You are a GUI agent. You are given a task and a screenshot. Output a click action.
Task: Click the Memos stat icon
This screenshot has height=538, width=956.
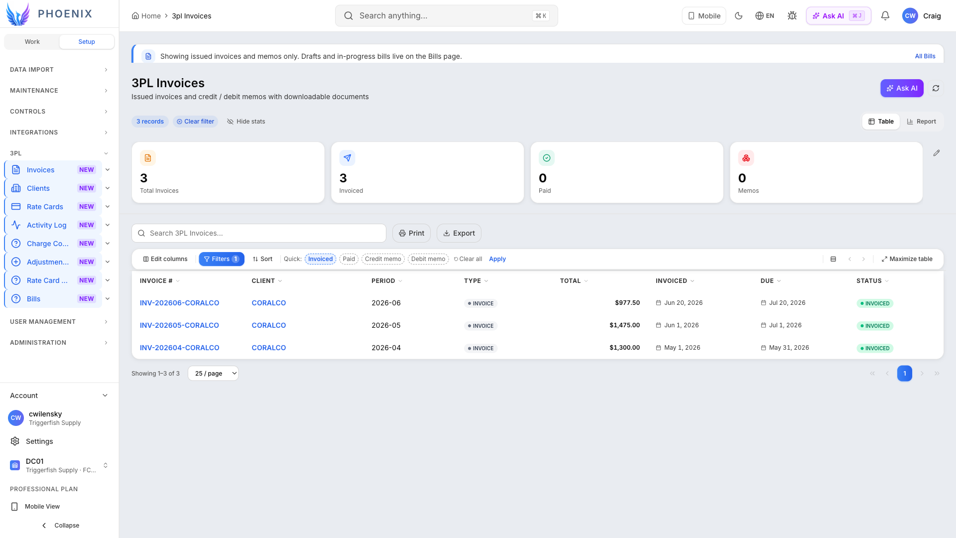(x=746, y=158)
